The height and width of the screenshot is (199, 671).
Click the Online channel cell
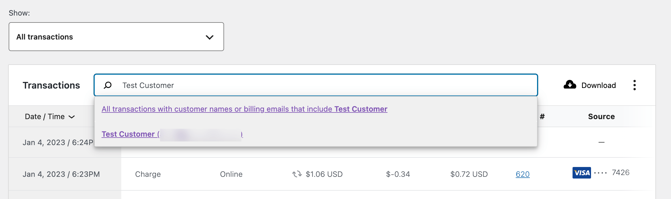pos(231,174)
